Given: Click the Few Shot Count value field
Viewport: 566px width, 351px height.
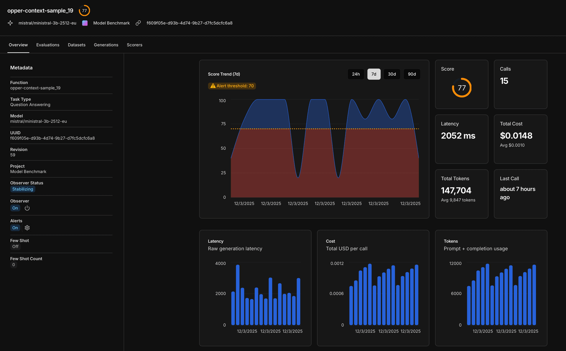Looking at the screenshot, I should [x=14, y=265].
